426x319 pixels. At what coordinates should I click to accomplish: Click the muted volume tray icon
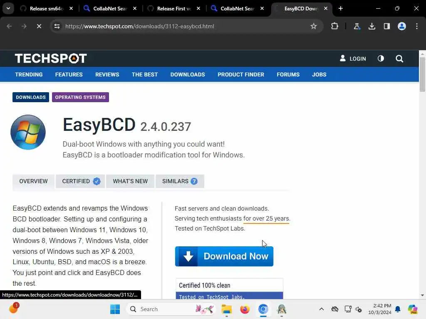[x=358, y=309]
